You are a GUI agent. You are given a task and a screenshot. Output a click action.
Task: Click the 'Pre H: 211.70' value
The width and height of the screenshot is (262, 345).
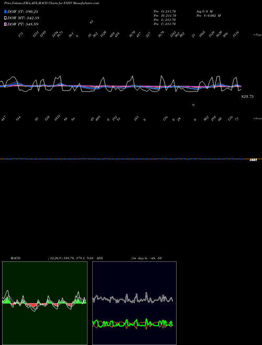pyautogui.click(x=165, y=16)
